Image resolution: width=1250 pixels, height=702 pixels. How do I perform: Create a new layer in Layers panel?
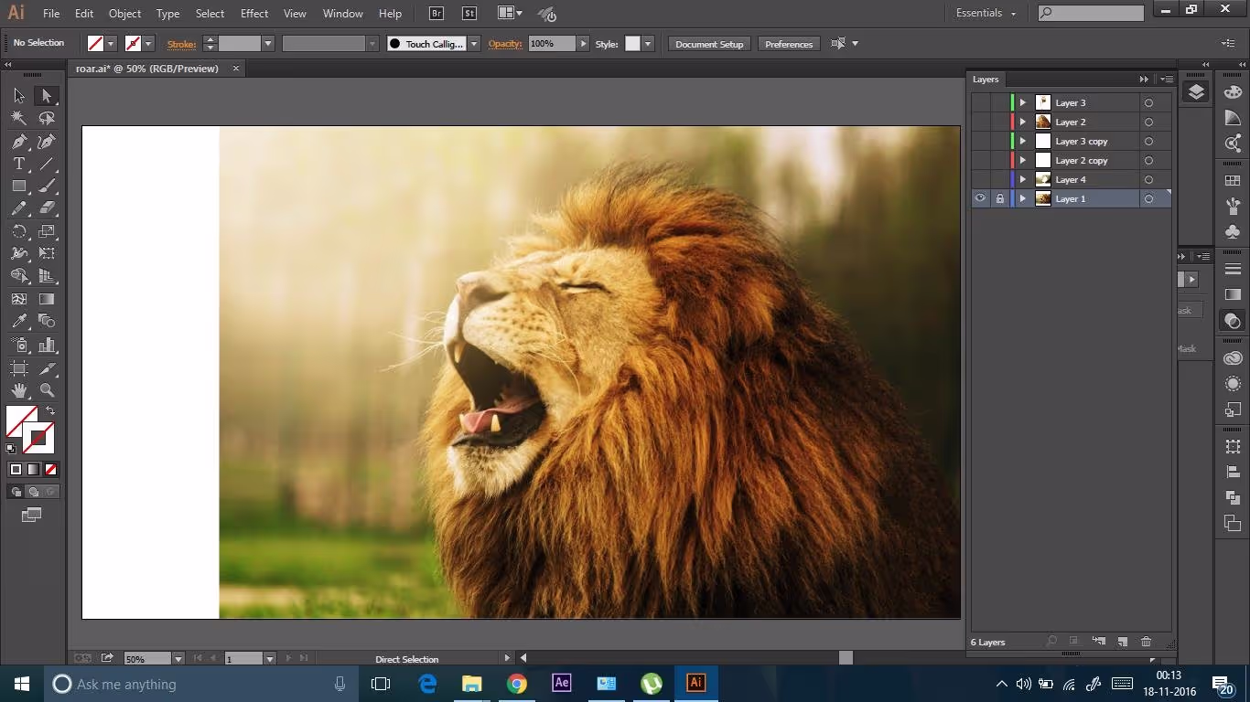coord(1122,642)
